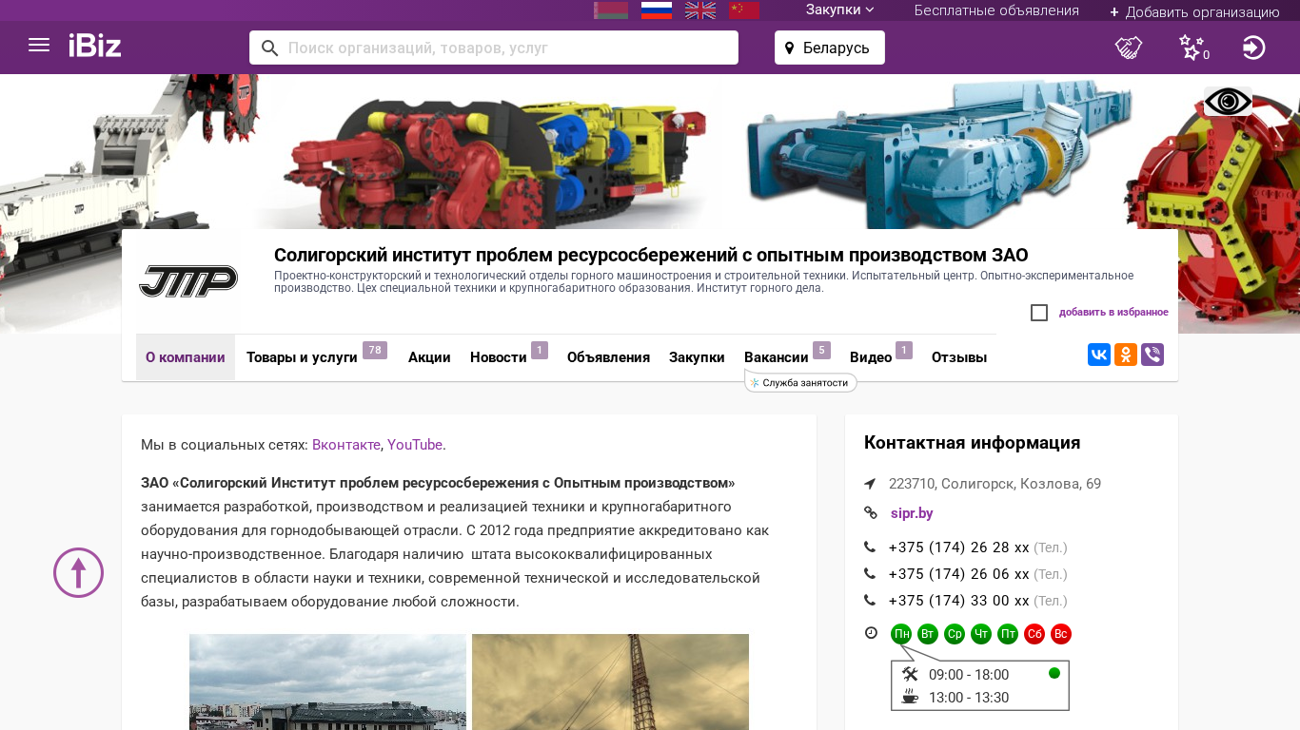
Task: Go to iBiz home logo
Action: (95, 46)
